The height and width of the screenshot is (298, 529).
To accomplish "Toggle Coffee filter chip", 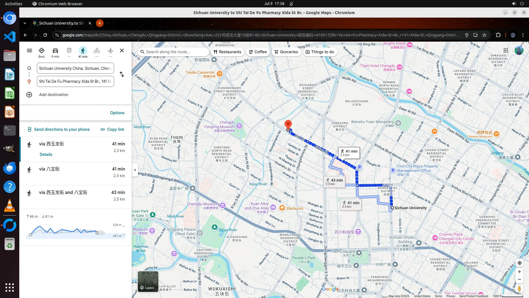I will [258, 52].
